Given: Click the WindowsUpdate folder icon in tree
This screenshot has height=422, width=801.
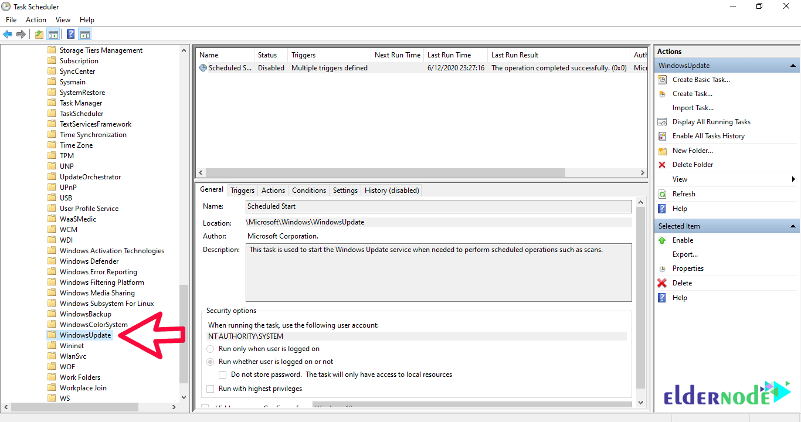Looking at the screenshot, I should [x=52, y=335].
